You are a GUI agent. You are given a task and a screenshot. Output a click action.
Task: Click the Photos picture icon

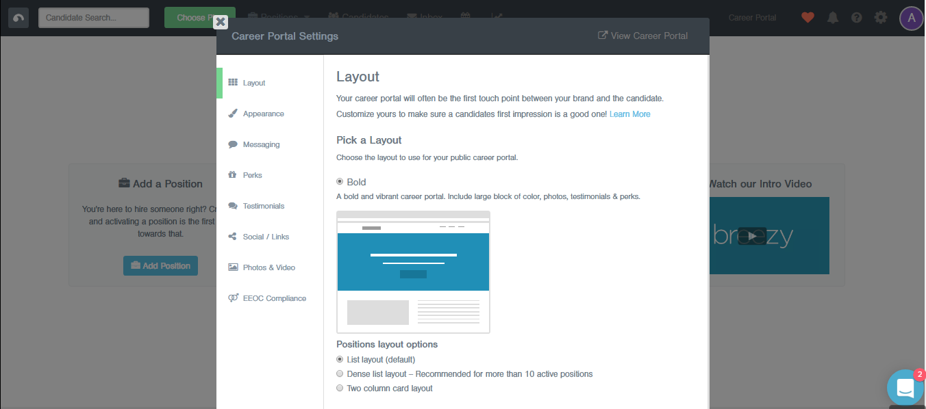click(x=233, y=267)
